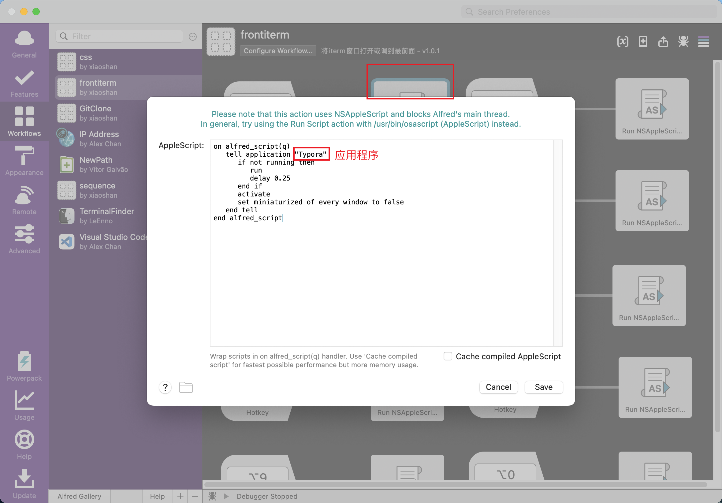Click inside the AppleScript code editor
Image resolution: width=722 pixels, height=503 pixels.
pos(381,243)
